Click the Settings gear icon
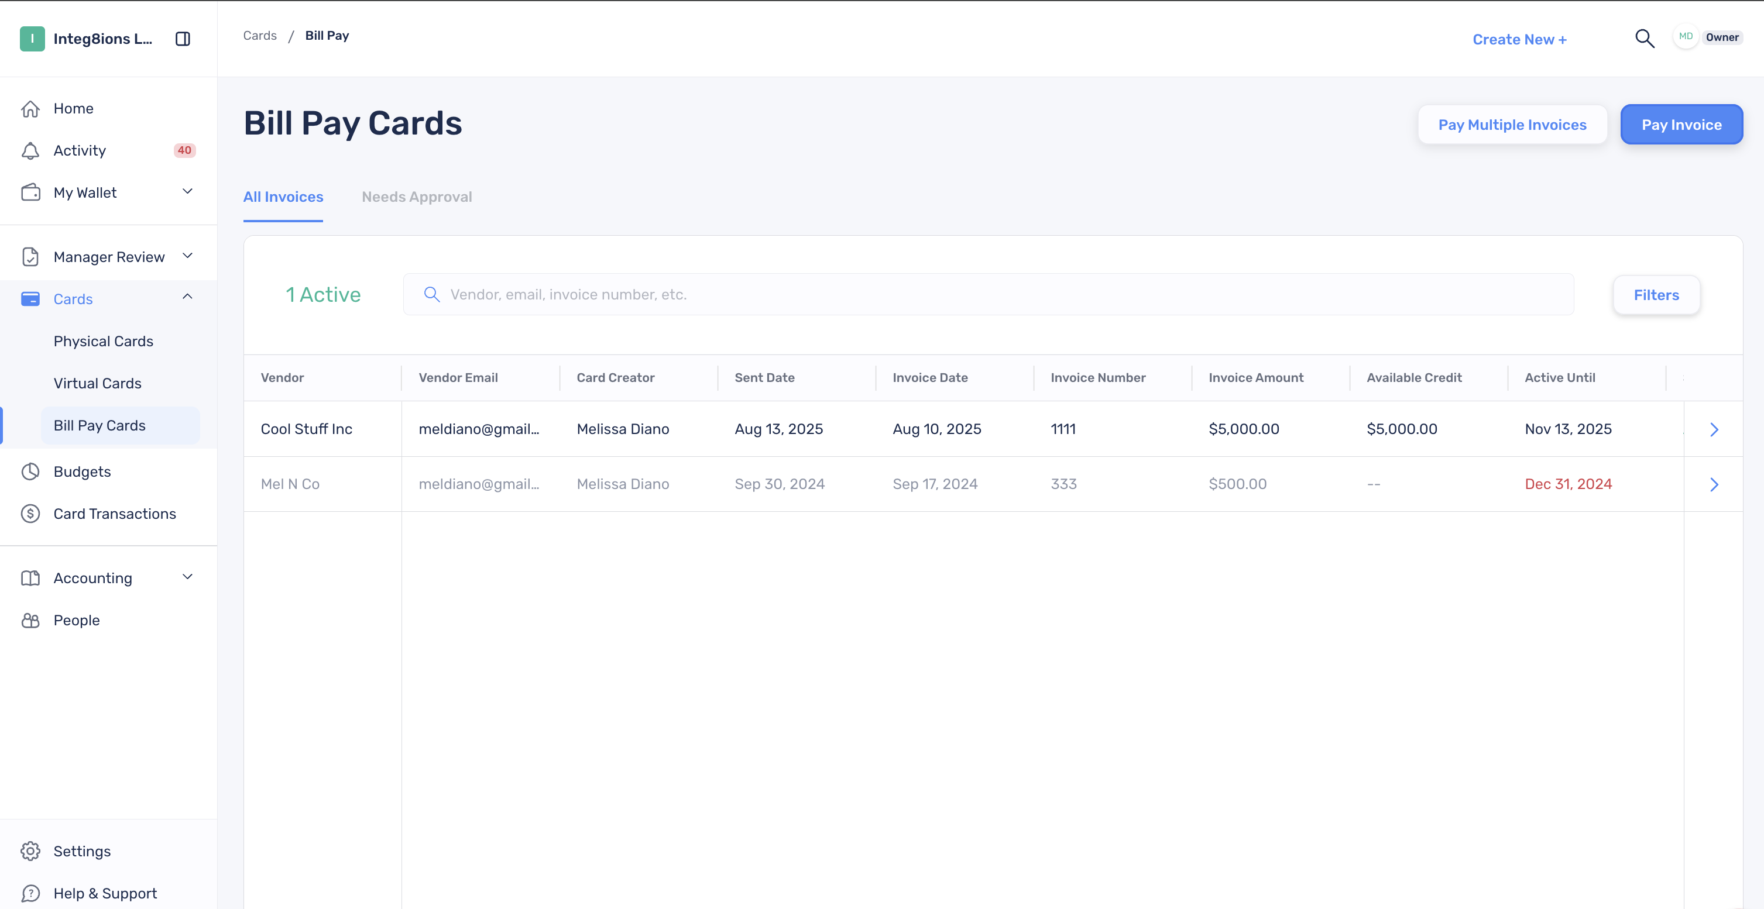Viewport: 1764px width, 909px height. tap(30, 851)
